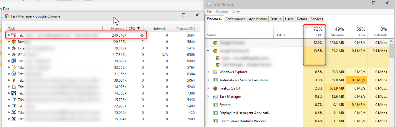Image resolution: width=396 pixels, height=127 pixels.
Task: Click the Name column header in Windows Task Manager
Action: (239, 32)
